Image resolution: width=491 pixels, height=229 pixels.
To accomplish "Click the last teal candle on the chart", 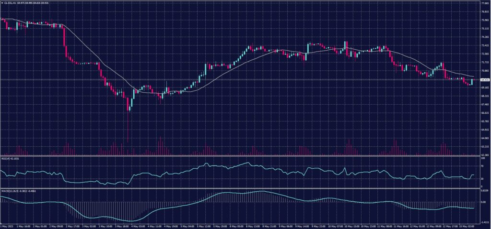I will tap(472, 82).
